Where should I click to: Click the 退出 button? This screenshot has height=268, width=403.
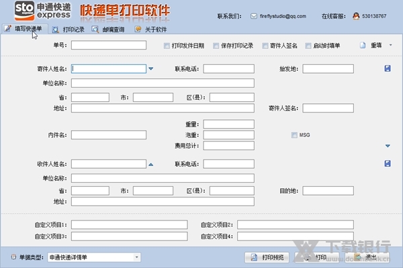(367, 257)
